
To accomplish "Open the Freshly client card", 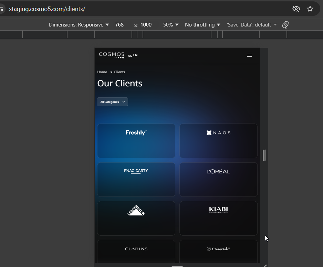I will tap(136, 141).
